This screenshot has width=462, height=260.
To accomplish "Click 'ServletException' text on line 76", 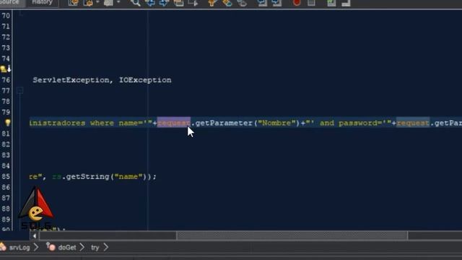I will pyautogui.click(x=71, y=80).
